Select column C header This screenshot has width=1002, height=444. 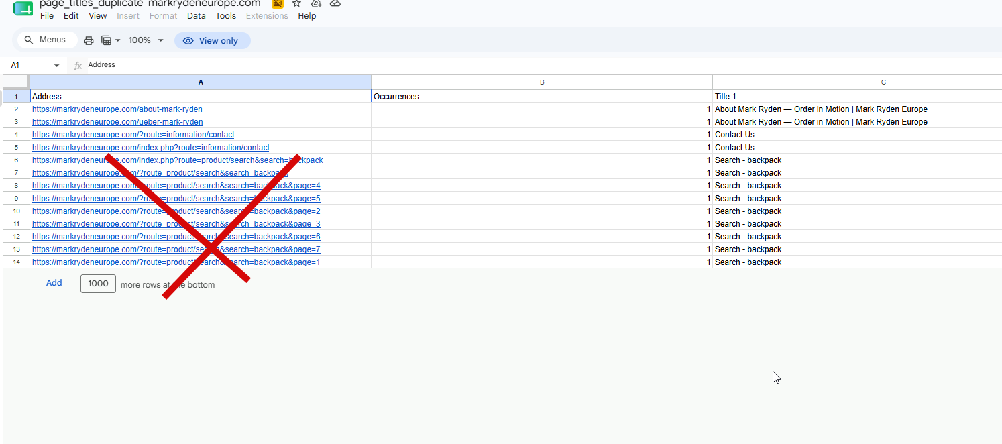pos(857,82)
